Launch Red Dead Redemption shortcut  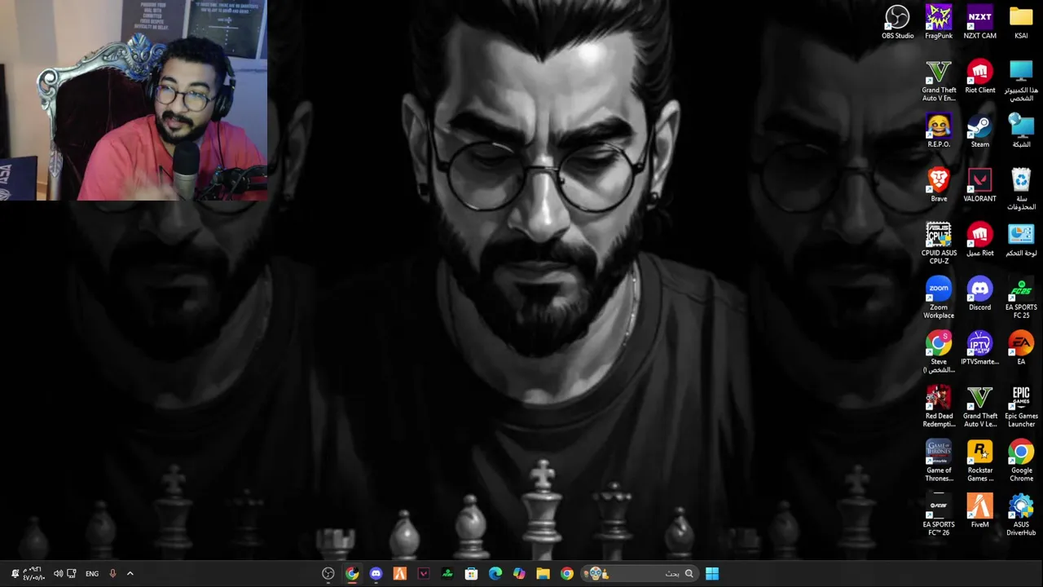click(939, 406)
